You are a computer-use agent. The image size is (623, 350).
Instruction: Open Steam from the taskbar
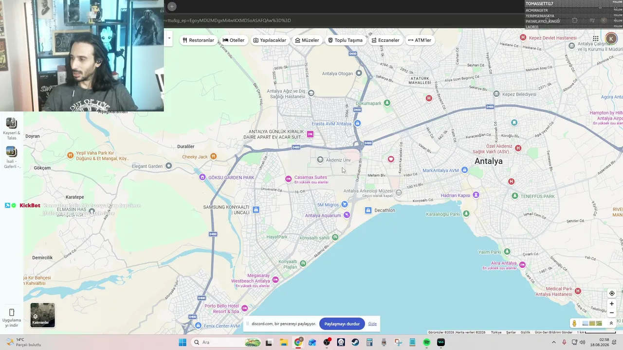(355, 342)
